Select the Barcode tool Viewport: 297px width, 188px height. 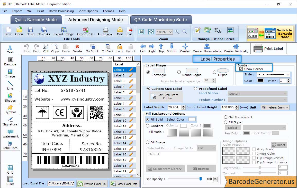10,62
